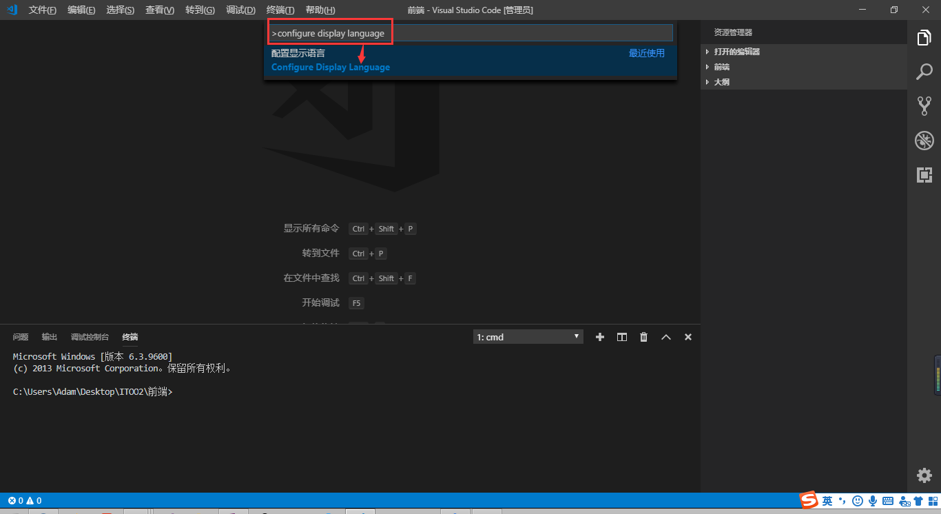Maximize the panel with up chevron
941x514 pixels.
click(666, 337)
